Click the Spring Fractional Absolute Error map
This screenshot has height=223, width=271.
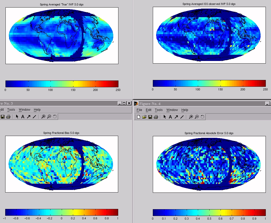(209, 164)
